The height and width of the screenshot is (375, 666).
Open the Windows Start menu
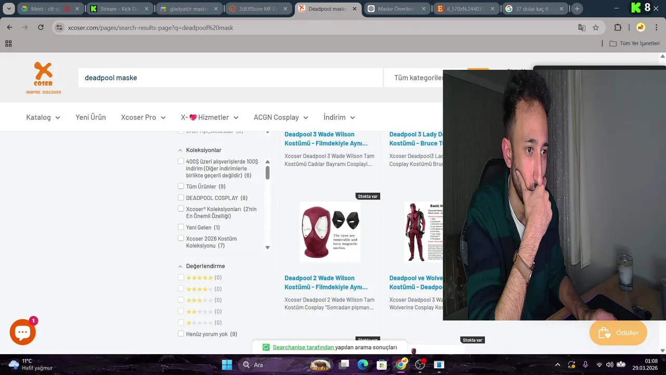click(x=227, y=365)
